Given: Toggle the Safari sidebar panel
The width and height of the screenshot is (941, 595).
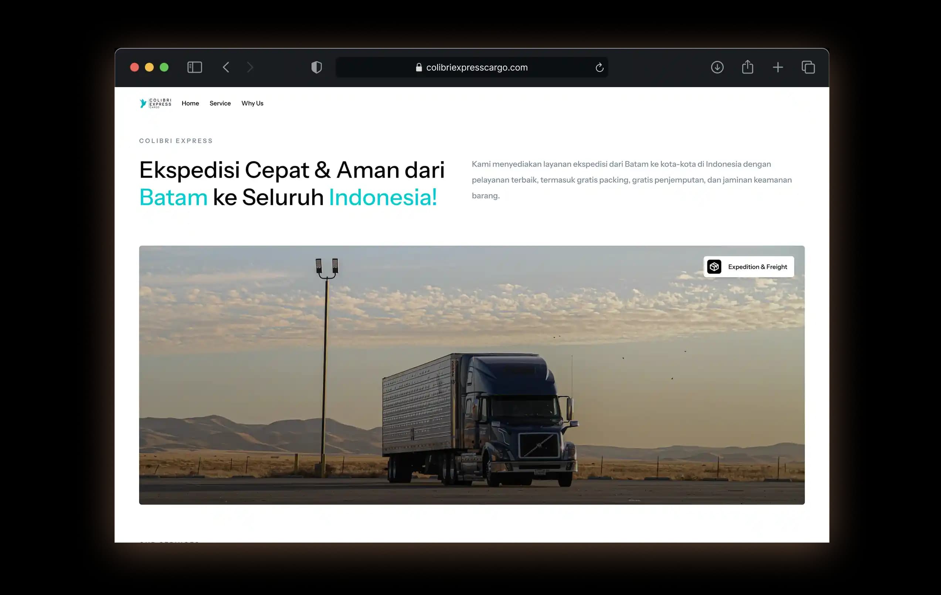Looking at the screenshot, I should (x=195, y=67).
